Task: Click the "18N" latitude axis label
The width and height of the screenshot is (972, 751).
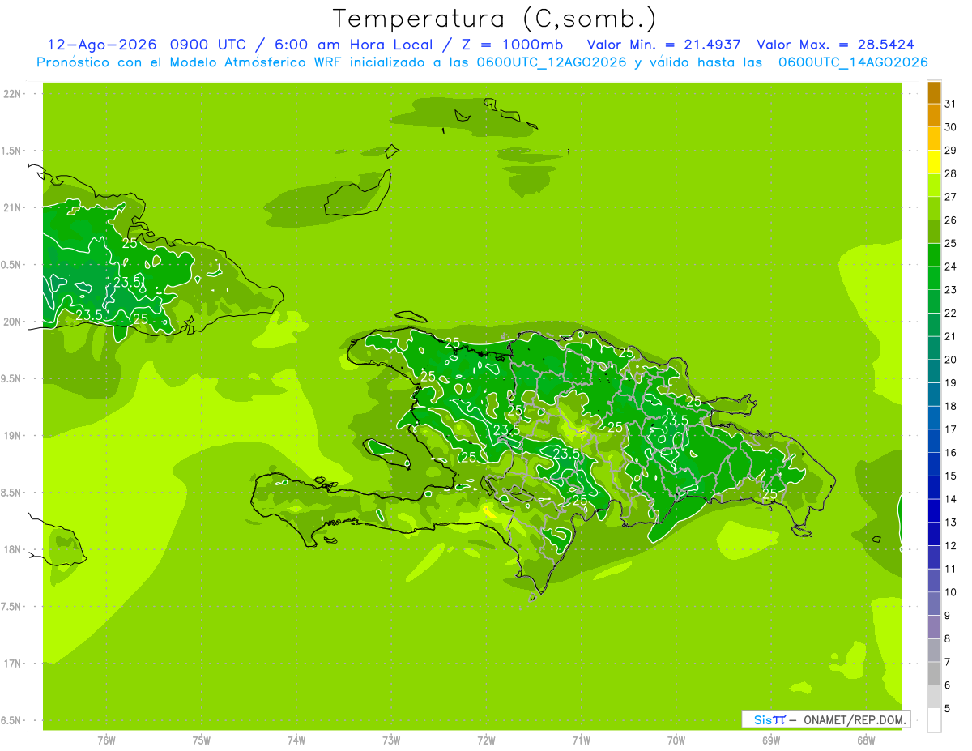Action: pos(11,549)
